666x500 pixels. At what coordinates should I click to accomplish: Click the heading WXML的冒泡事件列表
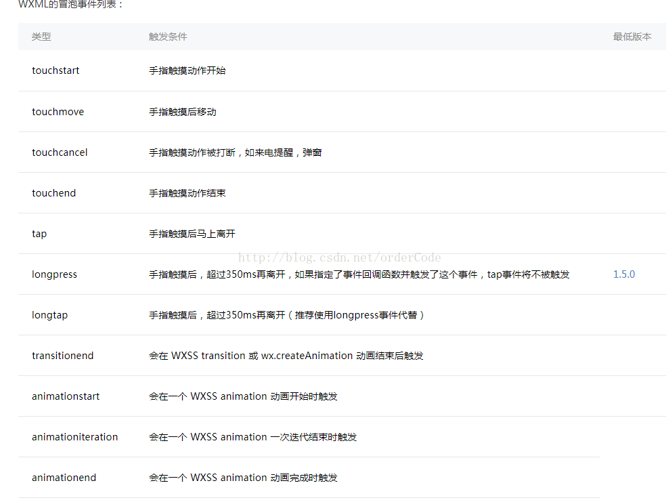(70, 4)
